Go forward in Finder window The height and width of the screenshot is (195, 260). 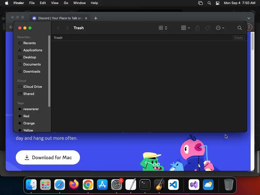point(67,28)
